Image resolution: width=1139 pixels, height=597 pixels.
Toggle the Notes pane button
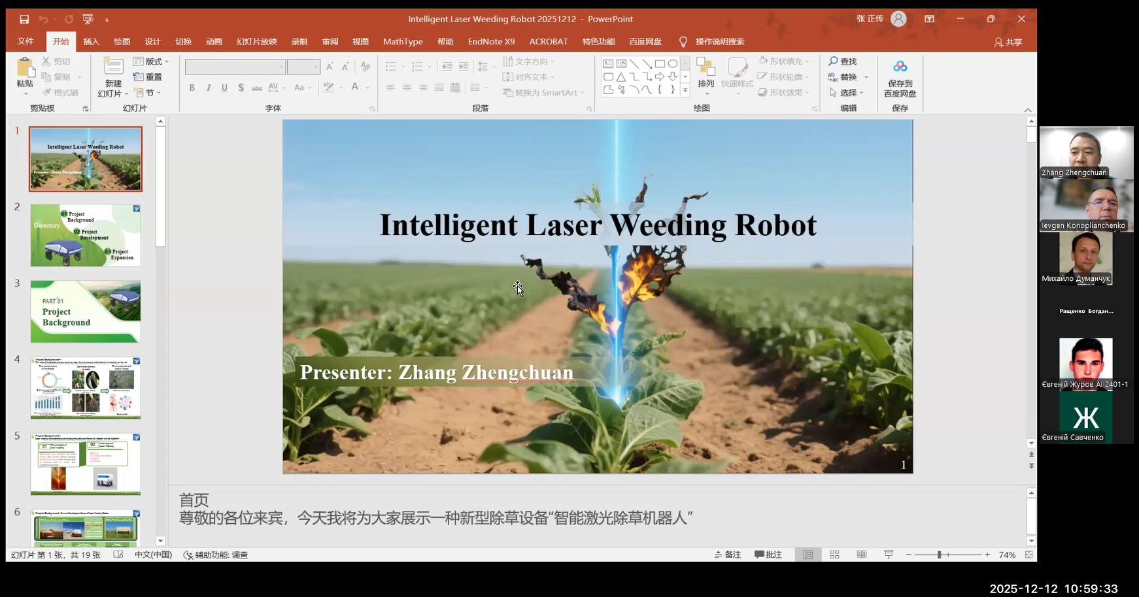coord(728,555)
